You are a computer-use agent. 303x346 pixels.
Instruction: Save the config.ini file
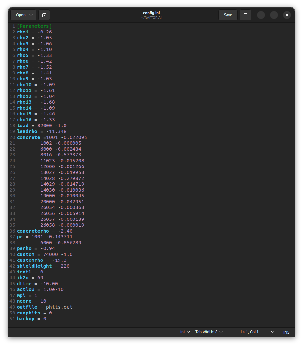[228, 15]
